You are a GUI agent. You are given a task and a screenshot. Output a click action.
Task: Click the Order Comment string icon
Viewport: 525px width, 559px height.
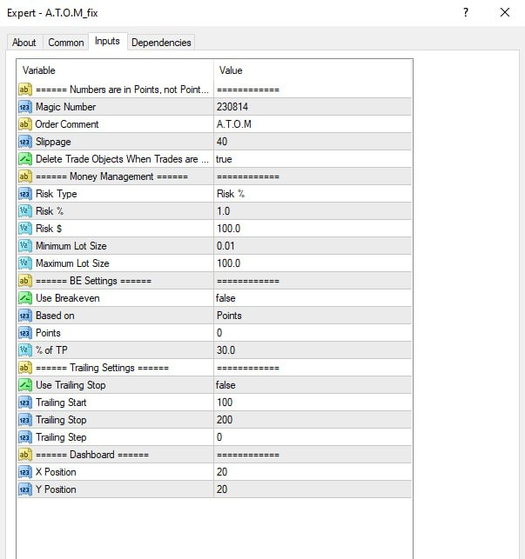pyautogui.click(x=25, y=124)
